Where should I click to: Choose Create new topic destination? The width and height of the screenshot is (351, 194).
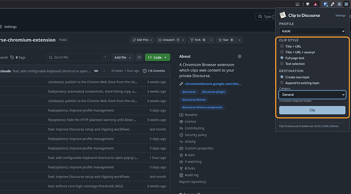282,77
